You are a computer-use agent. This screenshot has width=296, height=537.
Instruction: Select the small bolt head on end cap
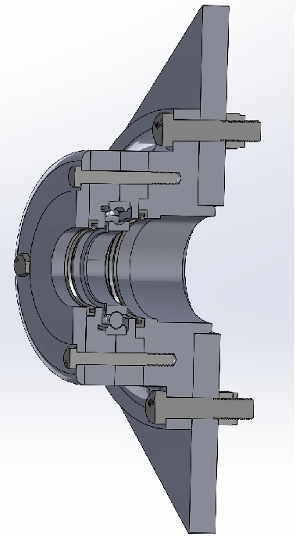click(x=22, y=264)
